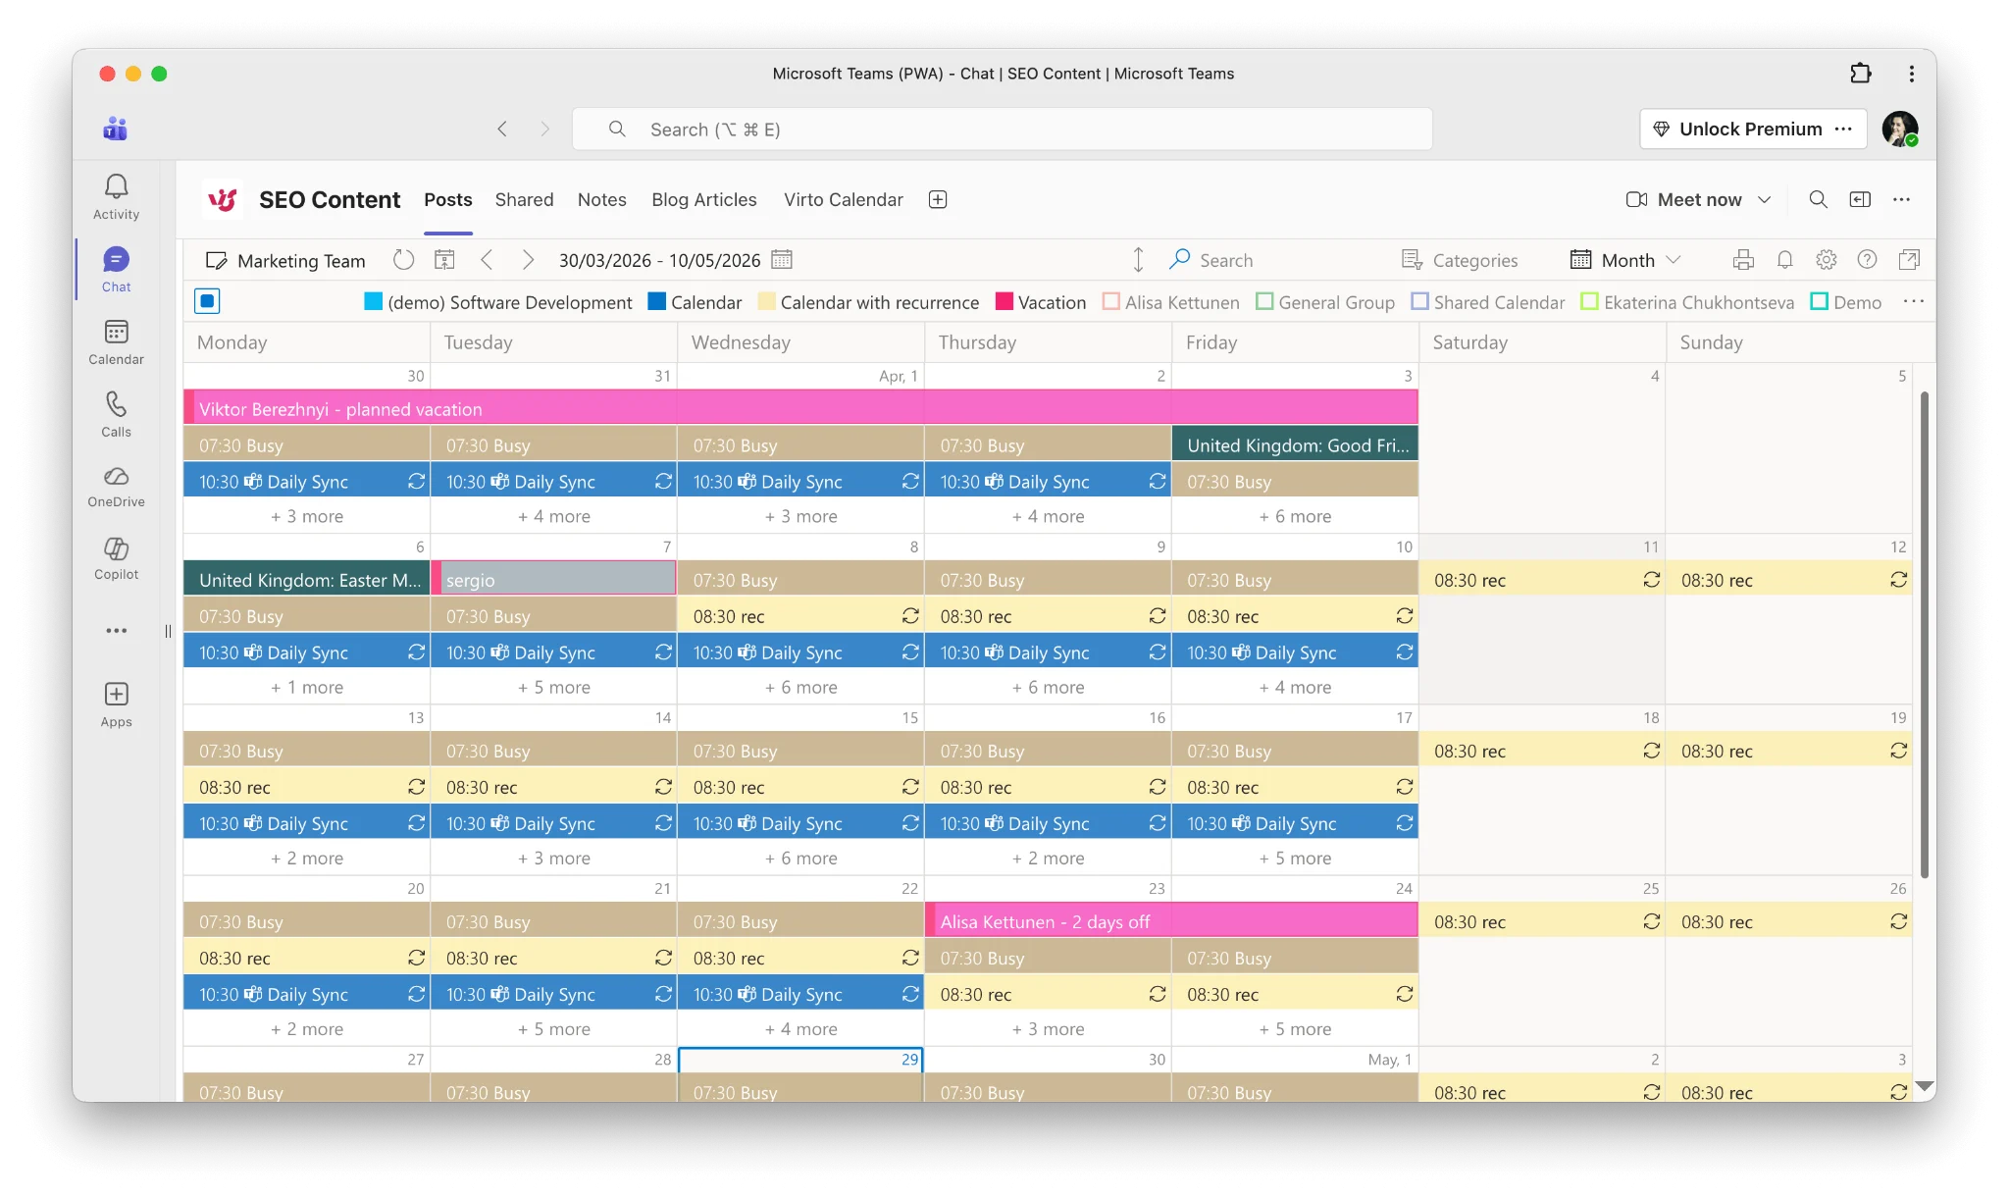This screenshot has height=1198, width=2009.
Task: Go back with the history arrow
Action: coord(502,129)
